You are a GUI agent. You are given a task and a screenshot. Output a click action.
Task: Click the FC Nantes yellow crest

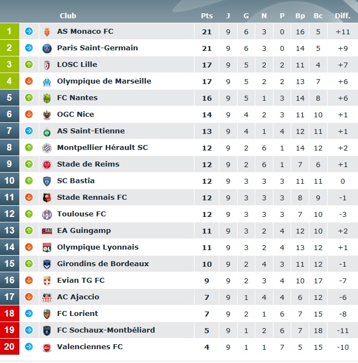(47, 98)
